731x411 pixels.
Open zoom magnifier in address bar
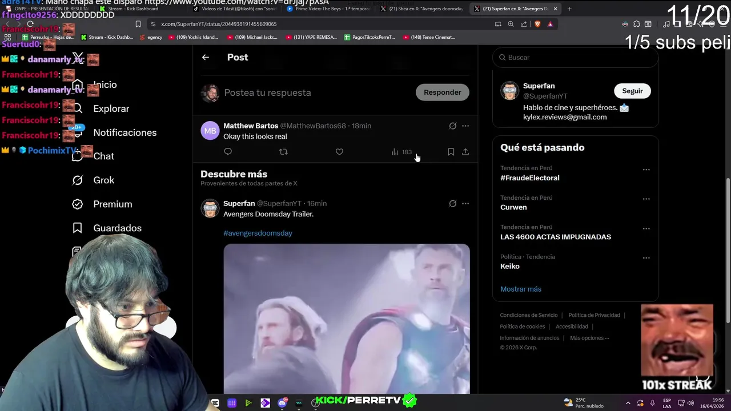511,24
